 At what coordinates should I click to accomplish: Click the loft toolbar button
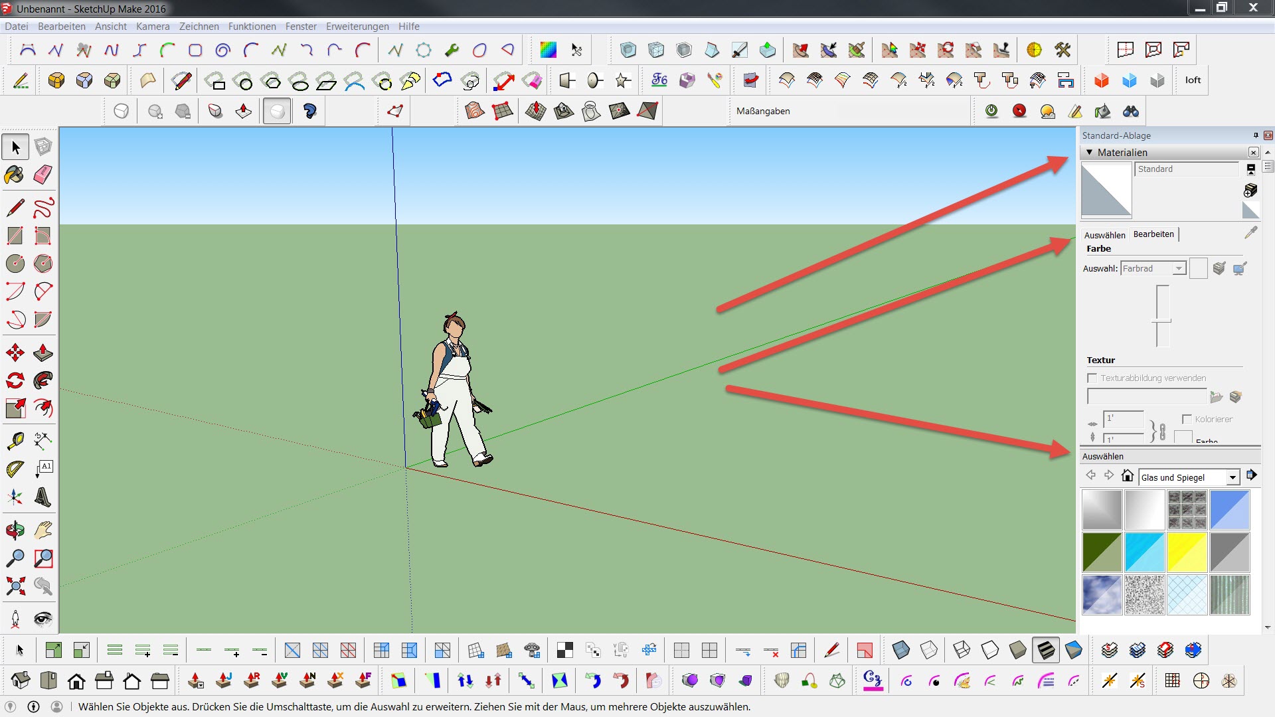coord(1193,80)
